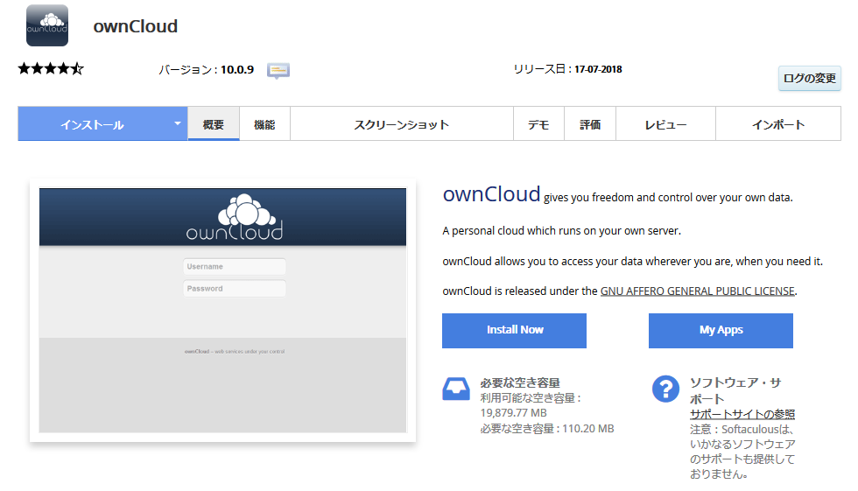Open the GNU AFFERO GENERAL PUBLIC LICENSE link
This screenshot has width=858, height=491.
pos(697,291)
